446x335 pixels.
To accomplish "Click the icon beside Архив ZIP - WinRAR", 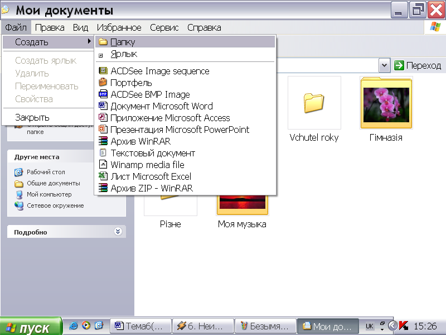I will (x=103, y=188).
